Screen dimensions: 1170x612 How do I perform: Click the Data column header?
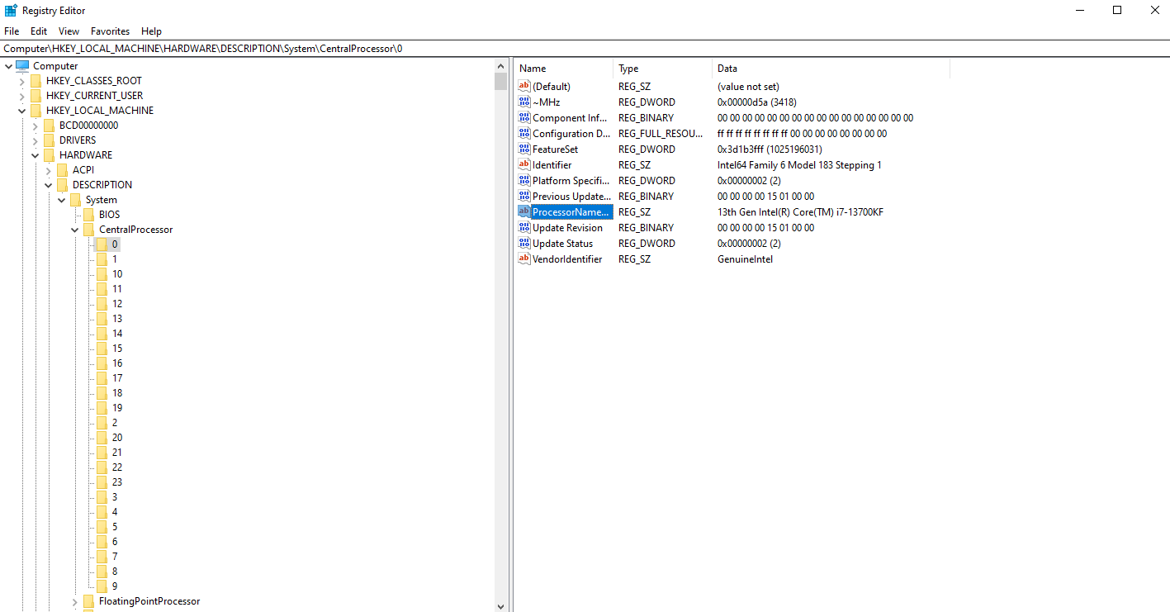831,69
